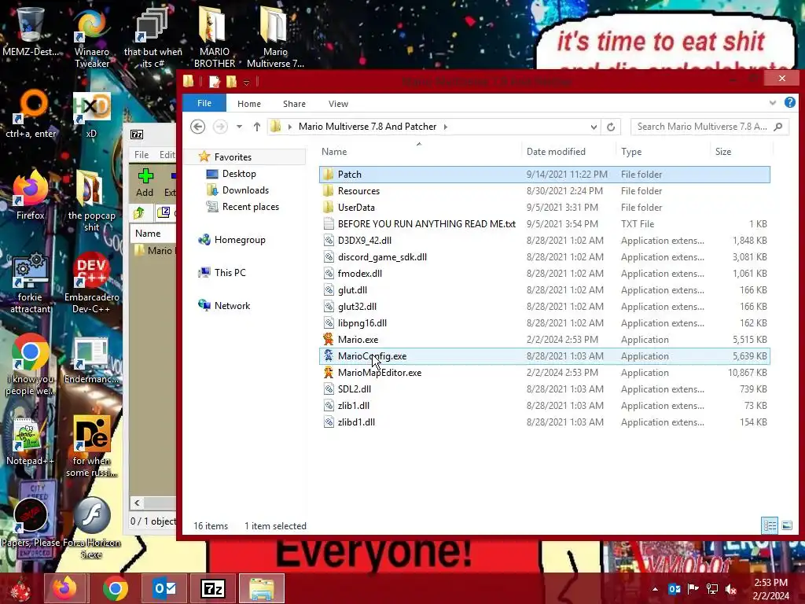Click the taskbar clock showing 2:53 PM
The width and height of the screenshot is (805, 604).
click(770, 589)
